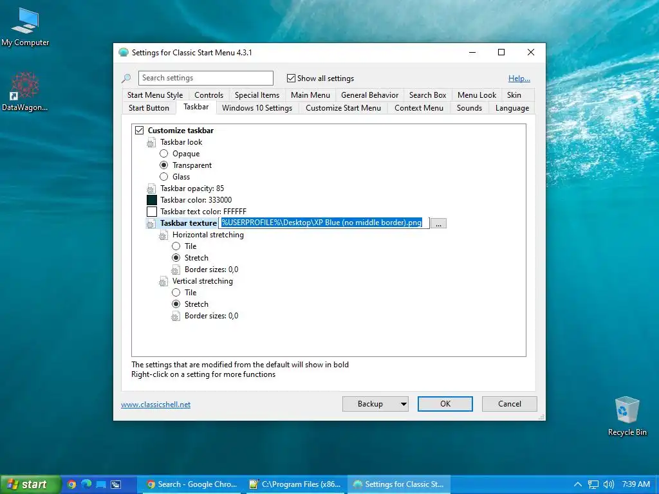Click the Horizontal stretching settings icon
659x494 pixels.
click(163, 235)
